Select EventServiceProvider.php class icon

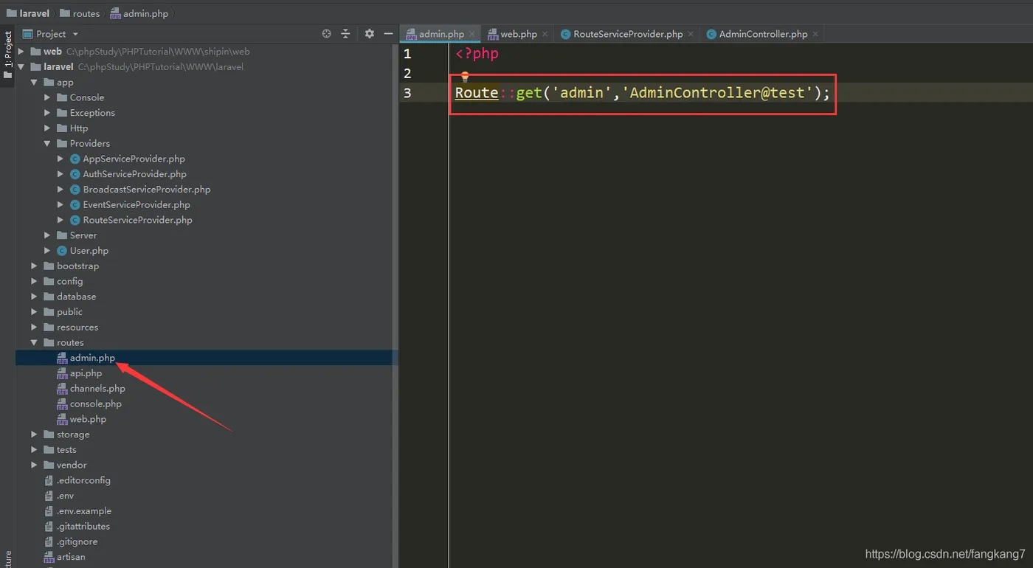(75, 205)
